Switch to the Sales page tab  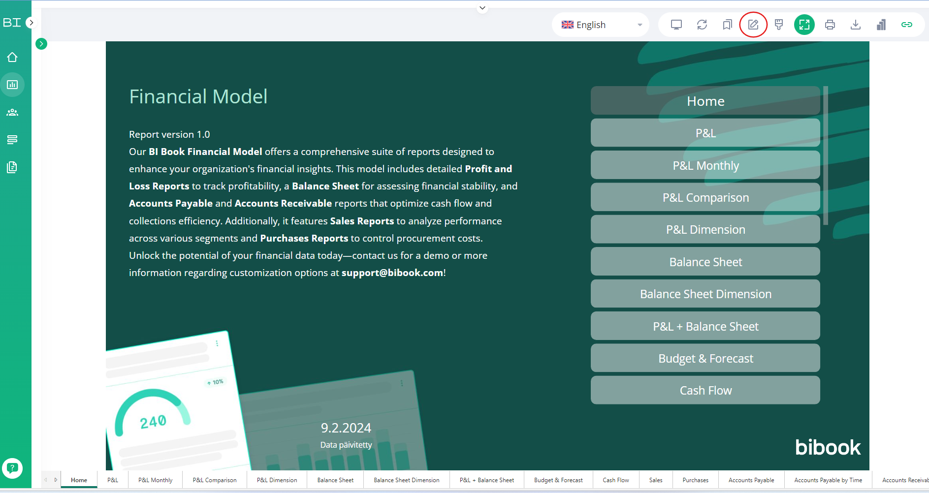point(656,480)
